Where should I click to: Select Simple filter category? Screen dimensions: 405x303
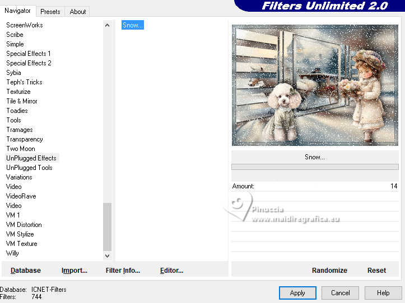coord(15,44)
